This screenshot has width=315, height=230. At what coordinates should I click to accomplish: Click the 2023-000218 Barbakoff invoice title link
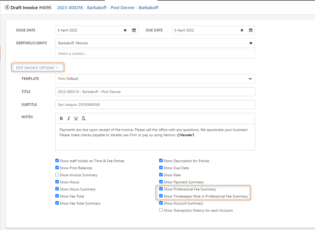[x=107, y=8]
